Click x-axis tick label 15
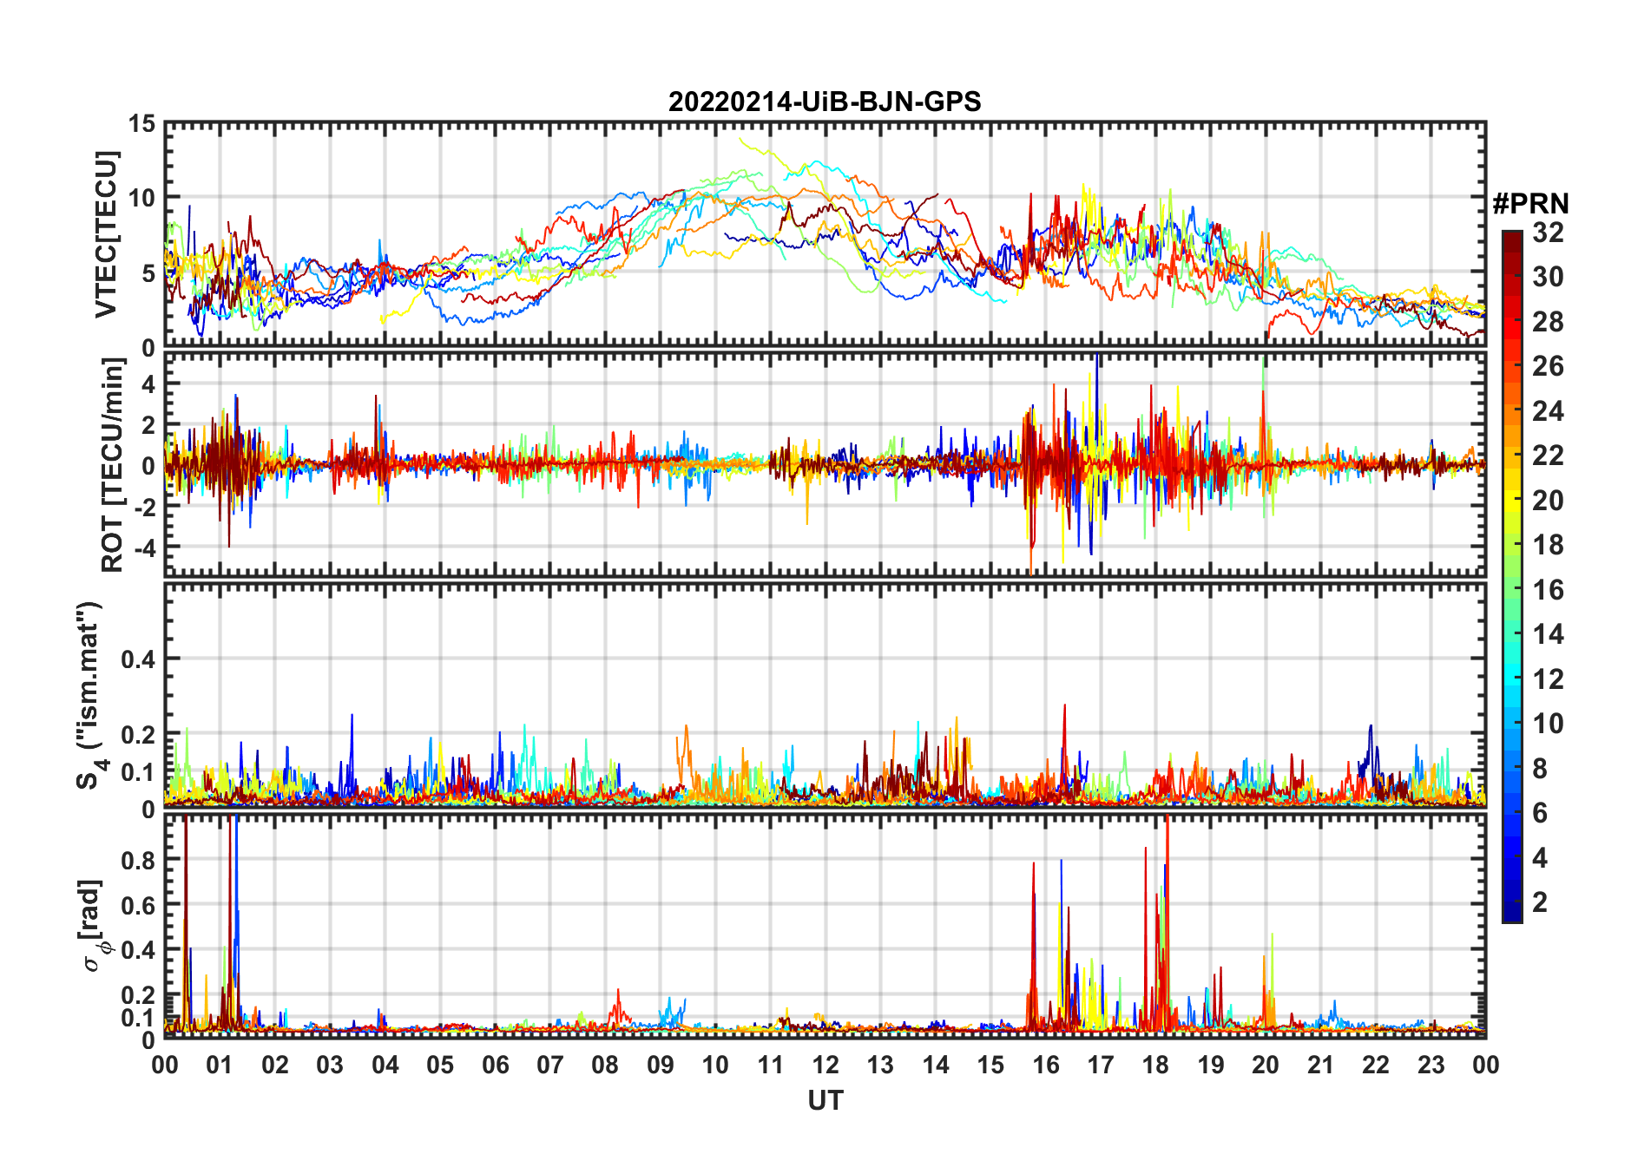Image resolution: width=1651 pixels, height=1154 pixels. tap(990, 1065)
